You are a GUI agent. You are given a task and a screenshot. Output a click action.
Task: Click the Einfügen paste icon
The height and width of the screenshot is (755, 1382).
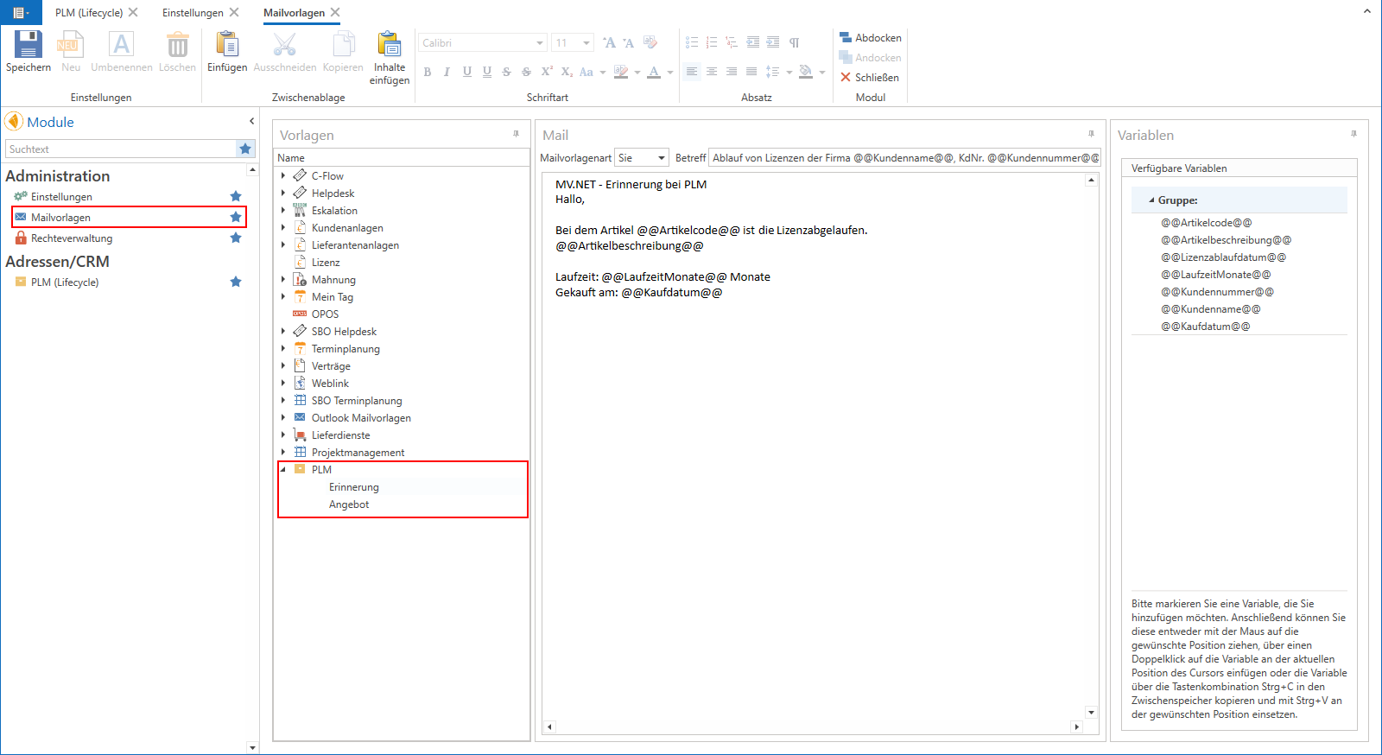[227, 45]
